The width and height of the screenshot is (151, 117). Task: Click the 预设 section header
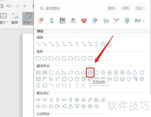[40, 31]
